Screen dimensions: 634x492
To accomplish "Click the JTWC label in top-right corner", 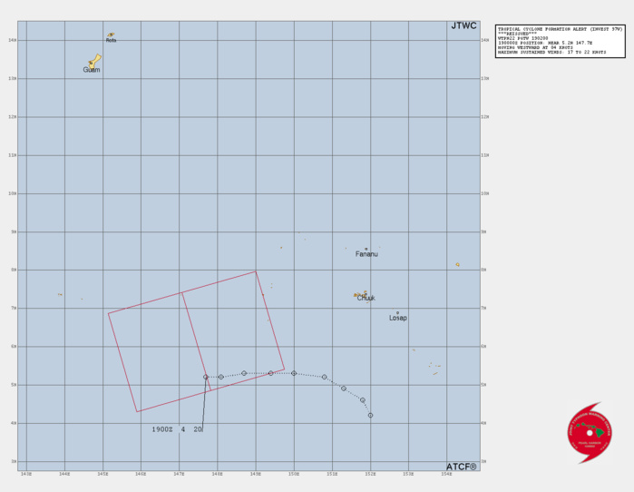I will [463, 26].
